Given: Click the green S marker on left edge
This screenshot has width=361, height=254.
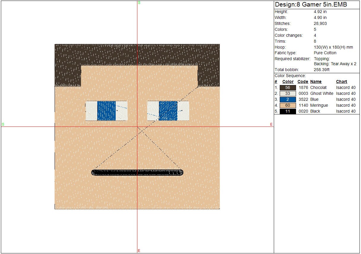Looking at the screenshot, I should coord(3,124).
